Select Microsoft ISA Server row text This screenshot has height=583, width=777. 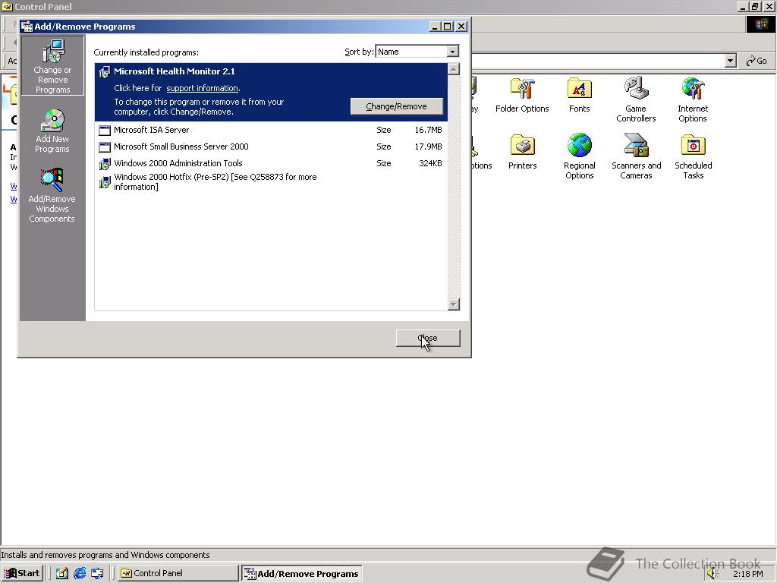[152, 130]
